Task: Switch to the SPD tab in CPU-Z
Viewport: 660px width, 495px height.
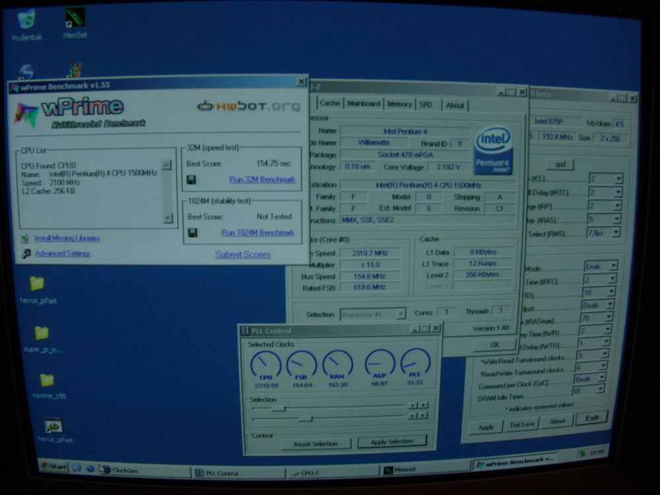Action: pos(426,105)
